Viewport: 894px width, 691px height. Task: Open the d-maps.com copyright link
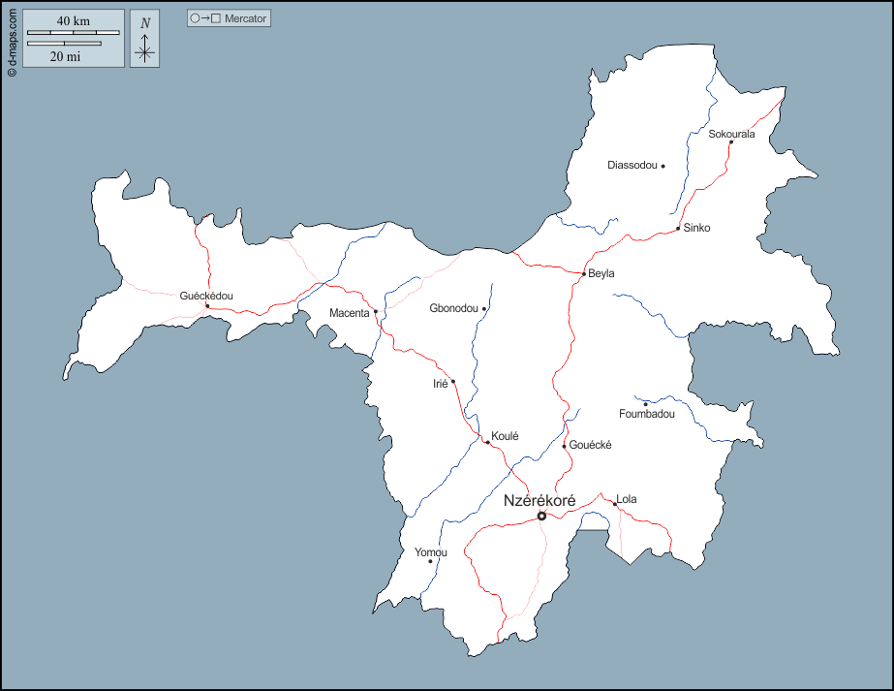(11, 39)
